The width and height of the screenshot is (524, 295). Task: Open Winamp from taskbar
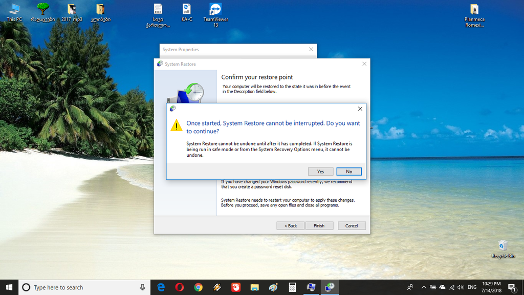[x=217, y=287]
